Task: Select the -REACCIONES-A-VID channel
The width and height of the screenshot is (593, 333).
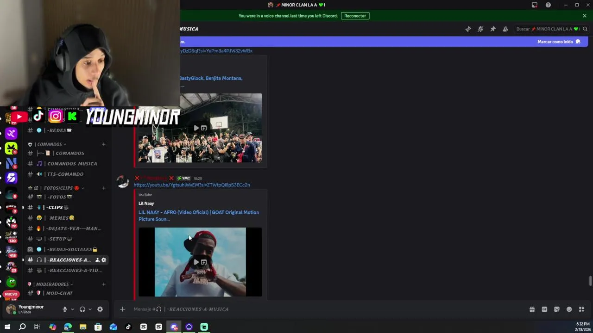Action: coord(67,270)
